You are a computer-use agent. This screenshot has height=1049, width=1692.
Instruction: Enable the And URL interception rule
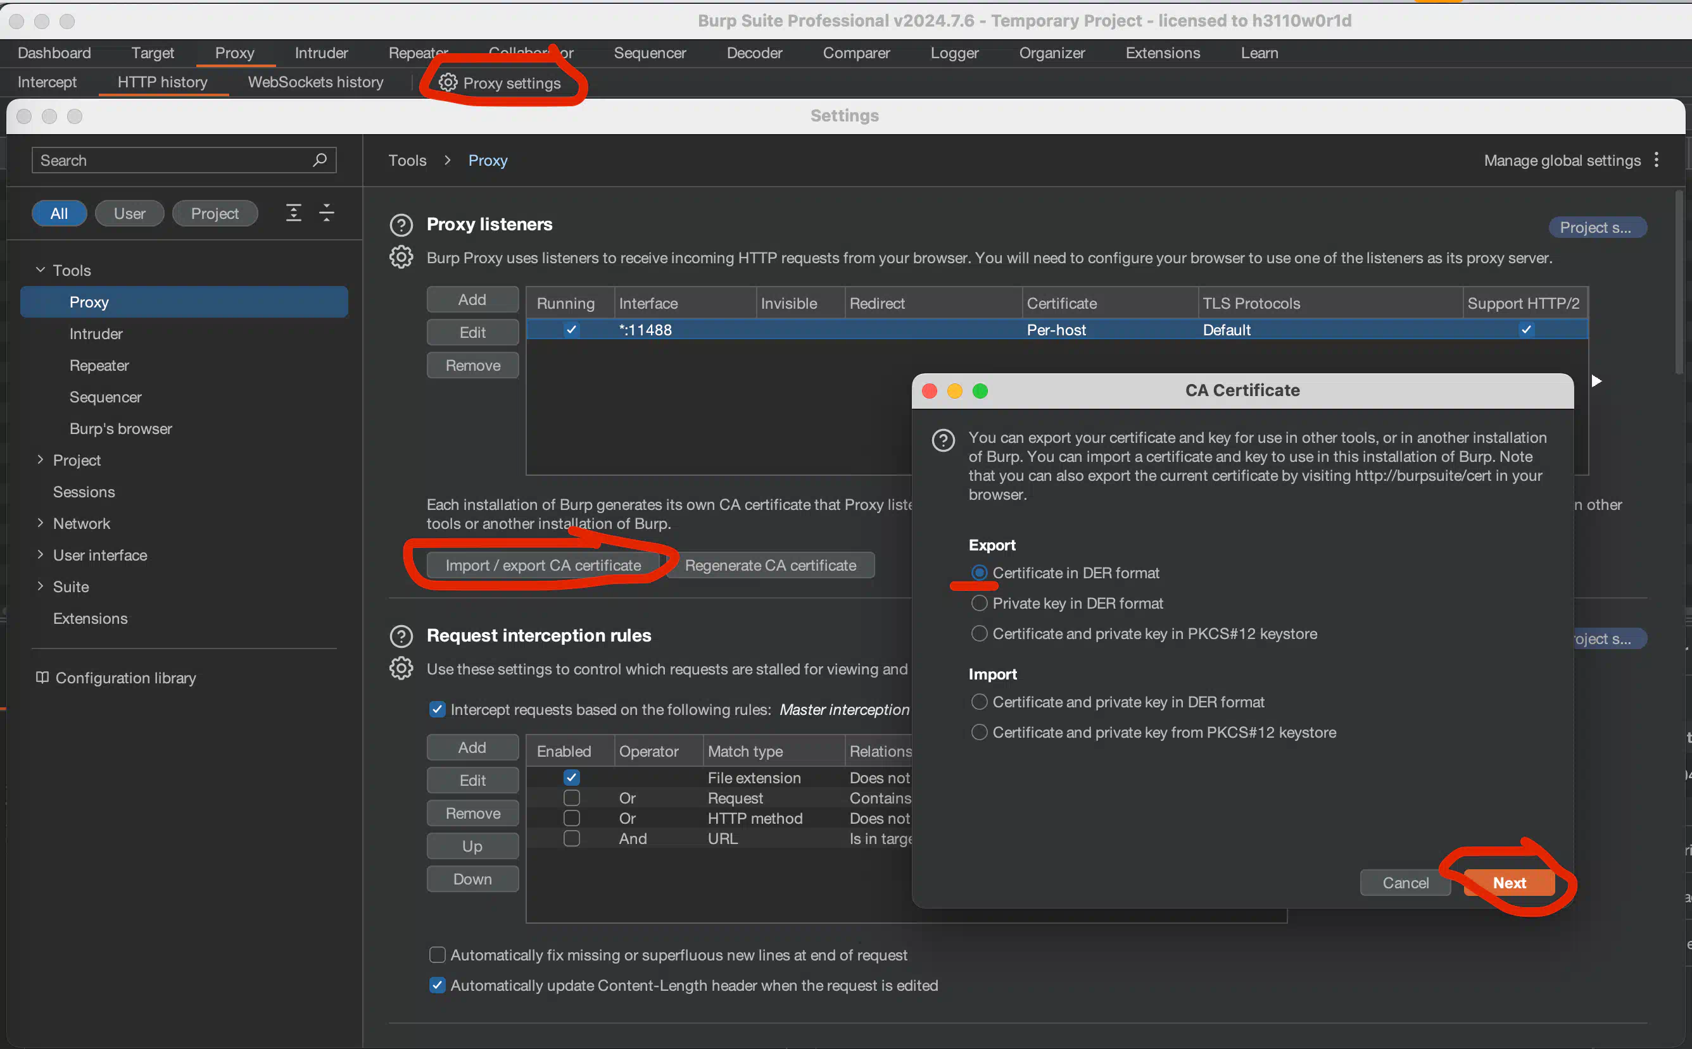click(x=571, y=838)
